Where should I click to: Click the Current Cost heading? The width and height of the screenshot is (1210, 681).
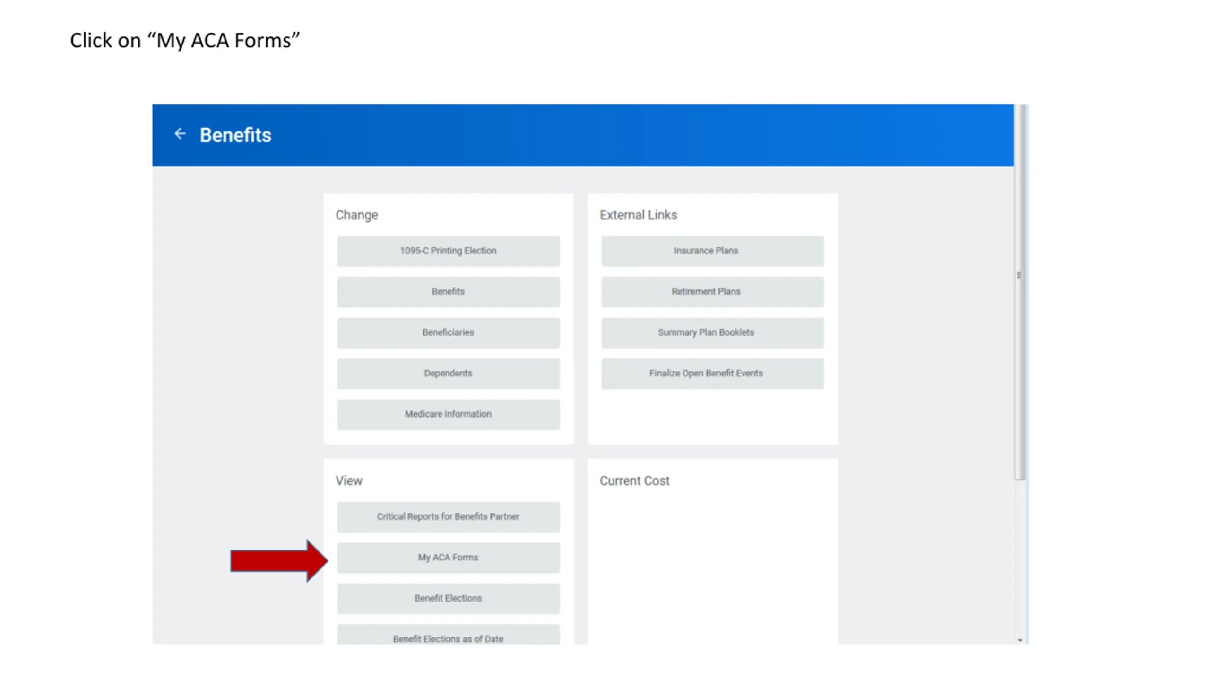(x=634, y=480)
